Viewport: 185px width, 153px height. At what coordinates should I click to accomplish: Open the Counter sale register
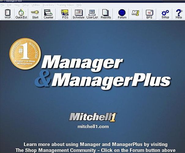point(49,14)
